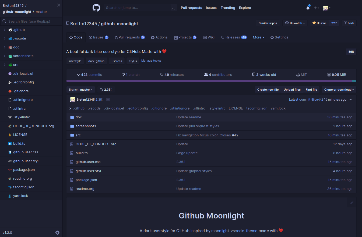The width and height of the screenshot is (362, 237).
Task: Click the language bar purple segment
Action: pos(209,81)
